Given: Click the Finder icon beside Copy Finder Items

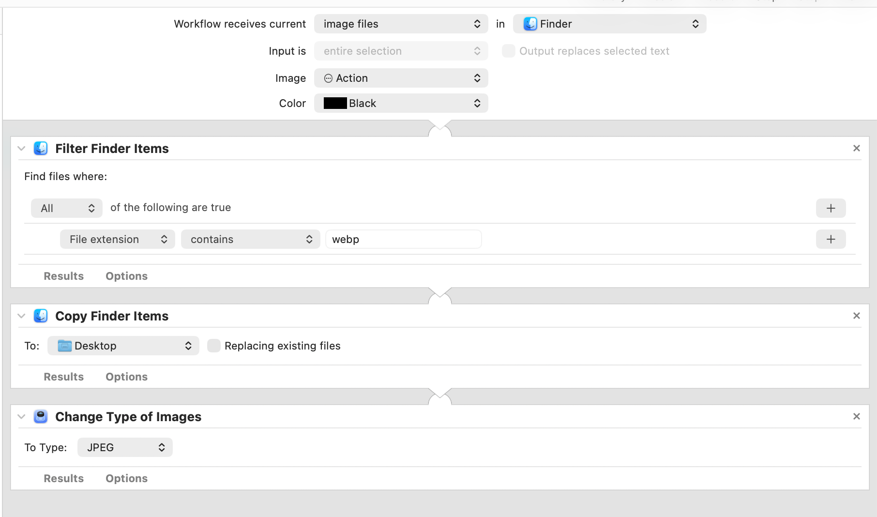Looking at the screenshot, I should coord(41,316).
